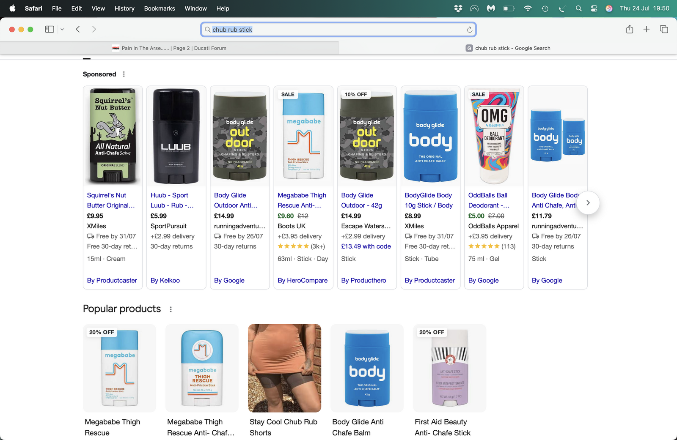Click the address bar search field
The image size is (677, 440).
click(338, 30)
